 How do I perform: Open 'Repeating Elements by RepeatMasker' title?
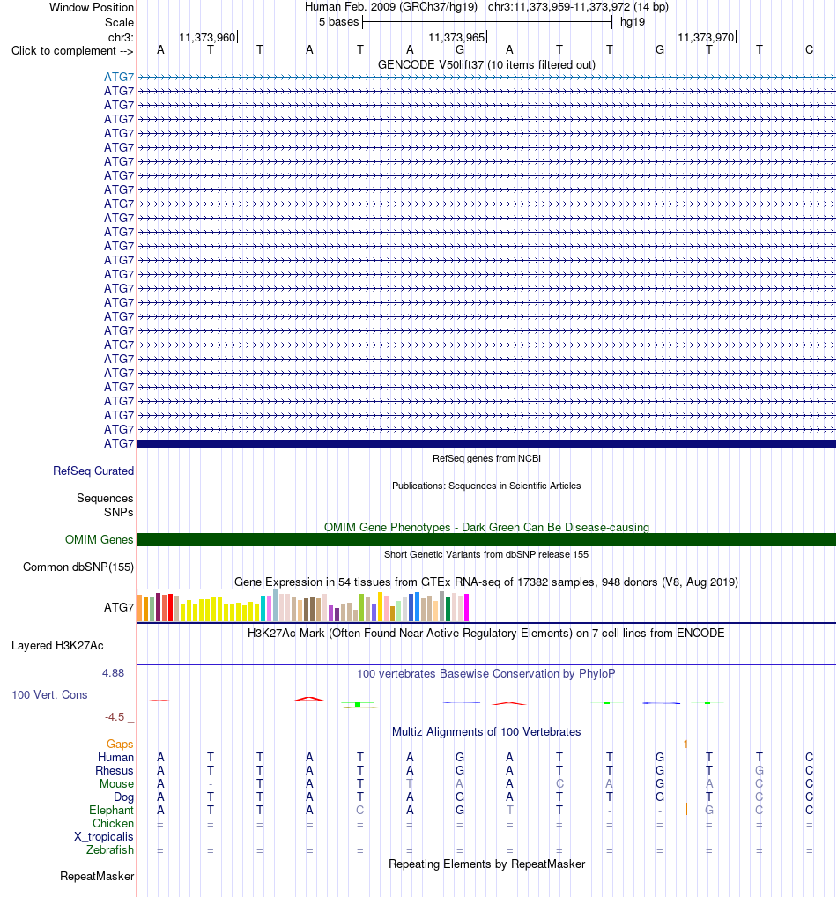tap(486, 864)
